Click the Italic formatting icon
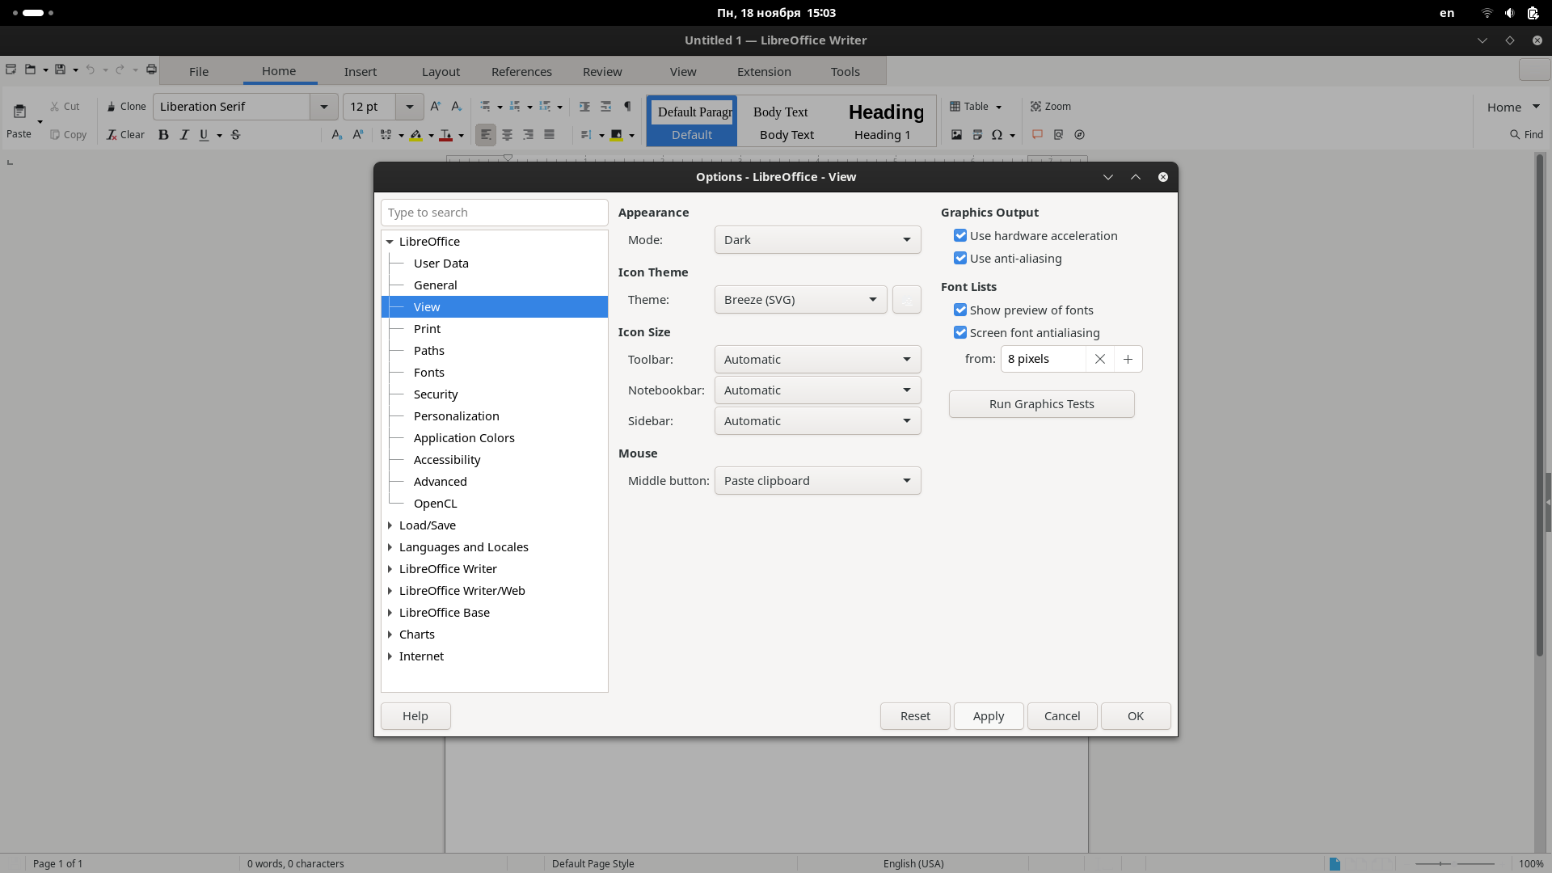Viewport: 1552px width, 873px height. [x=183, y=135]
